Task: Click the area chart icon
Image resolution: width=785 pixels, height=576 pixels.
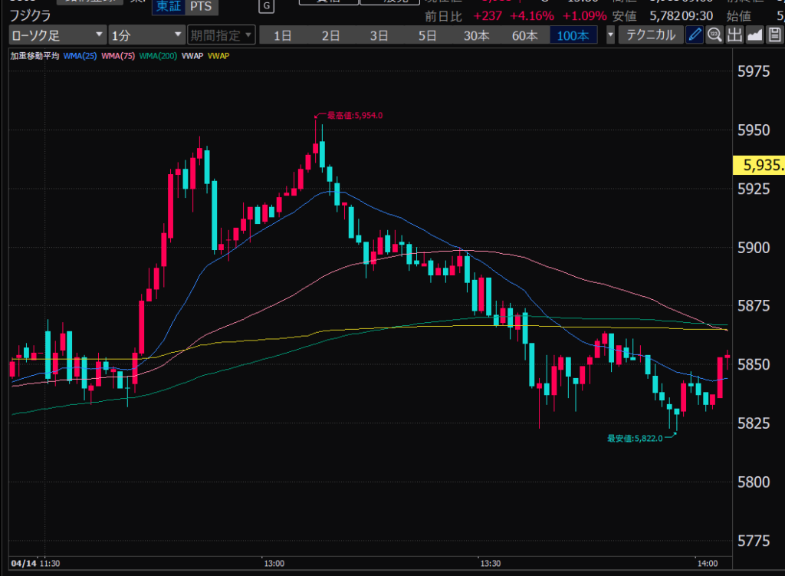Action: tap(754, 35)
